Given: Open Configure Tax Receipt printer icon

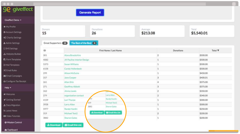Looking at the screenshot, I should (5, 81).
